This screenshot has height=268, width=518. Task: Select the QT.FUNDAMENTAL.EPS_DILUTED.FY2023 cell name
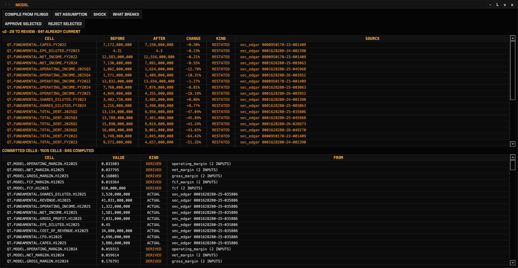tap(43, 51)
